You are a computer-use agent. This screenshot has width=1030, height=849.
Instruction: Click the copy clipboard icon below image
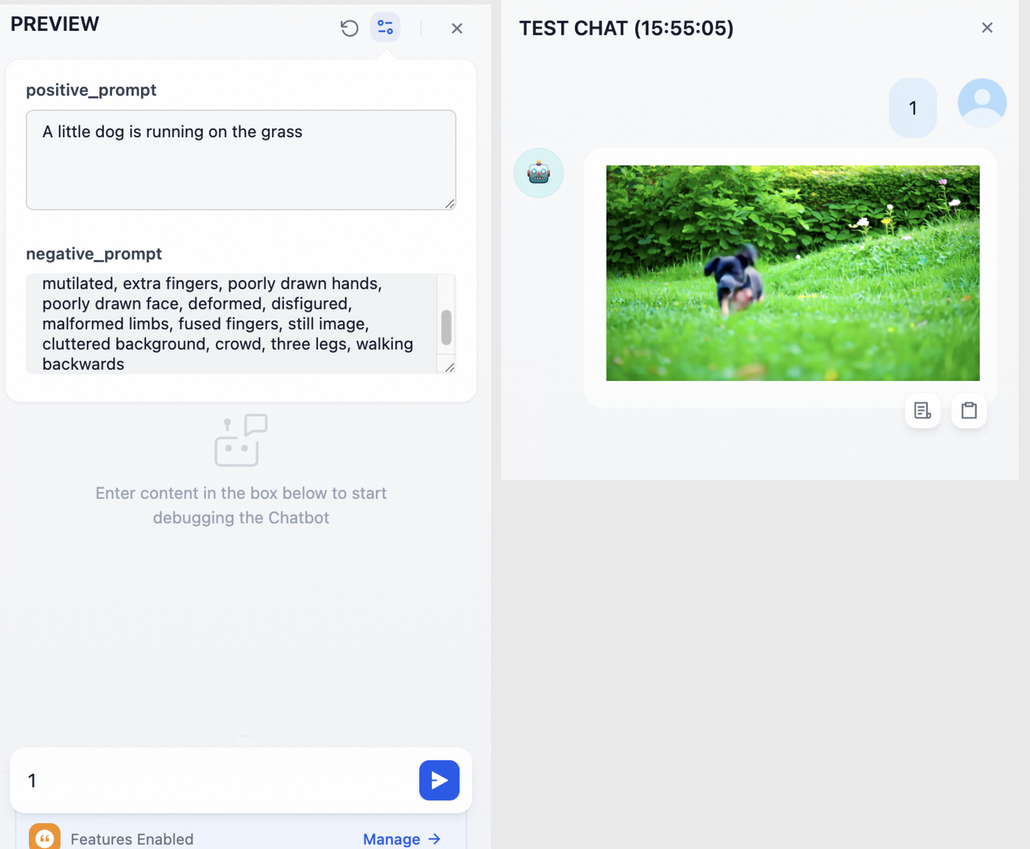pyautogui.click(x=968, y=410)
